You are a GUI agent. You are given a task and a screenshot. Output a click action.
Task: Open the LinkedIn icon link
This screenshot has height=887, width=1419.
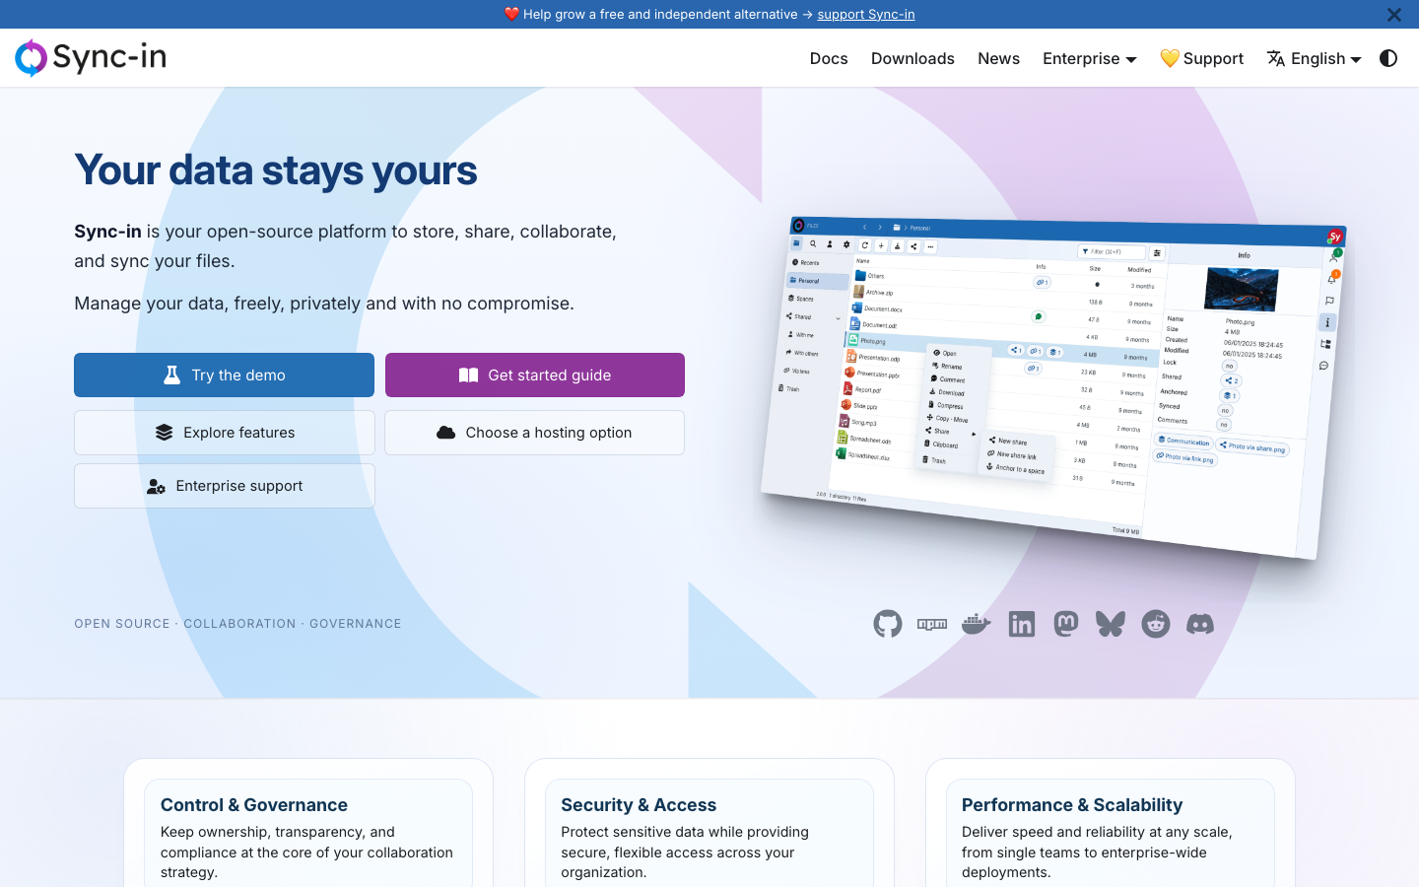1022,624
